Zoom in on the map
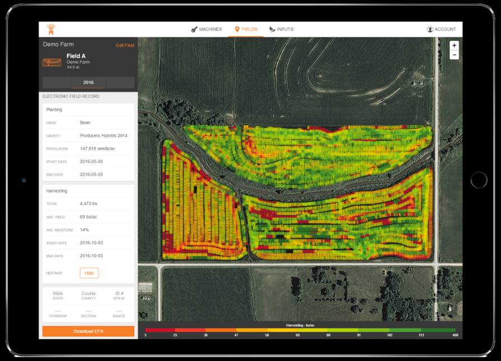This screenshot has height=361, width=501. 454,45
